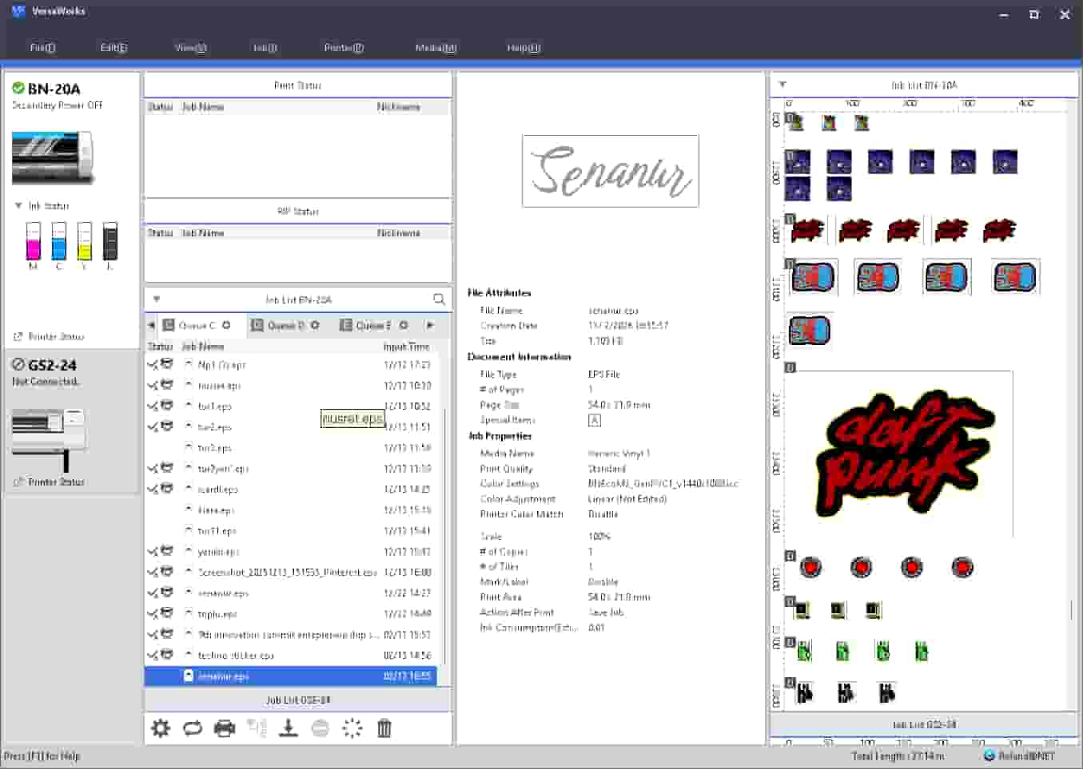Click the cyan ink level cartridge
This screenshot has width=1083, height=769.
pyautogui.click(x=58, y=240)
